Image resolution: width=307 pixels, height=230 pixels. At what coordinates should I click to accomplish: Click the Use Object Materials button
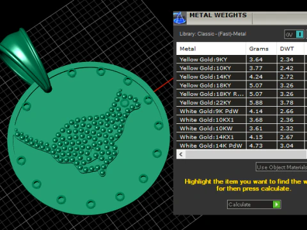tap(281, 167)
